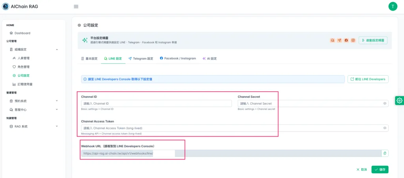404x178 pixels.
Task: Open the green floating settings gear
Action: [x=399, y=100]
